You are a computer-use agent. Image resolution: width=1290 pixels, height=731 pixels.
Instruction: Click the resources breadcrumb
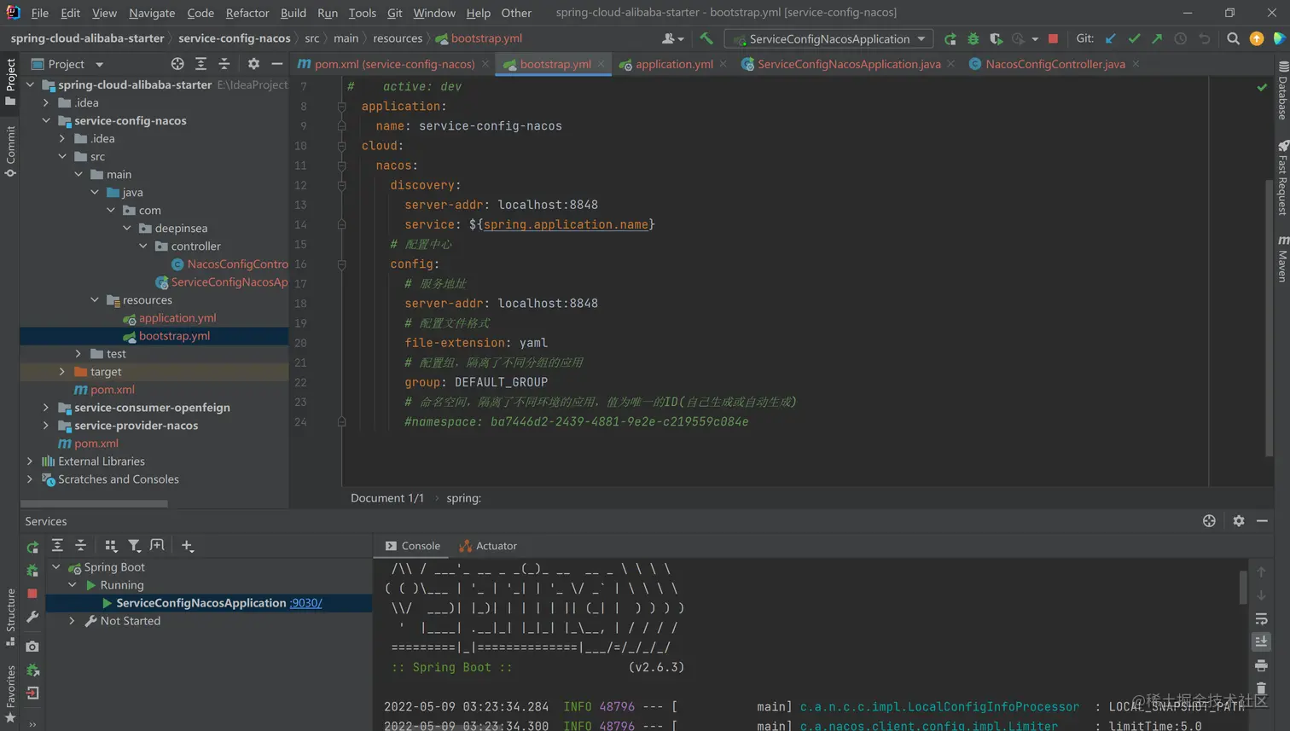398,38
